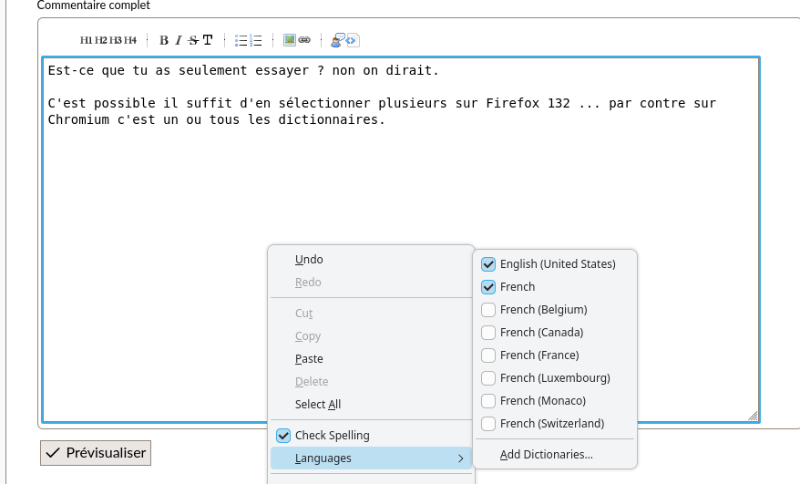The image size is (800, 484).
Task: Click the 'Commentaire complet' label
Action: pos(93,5)
